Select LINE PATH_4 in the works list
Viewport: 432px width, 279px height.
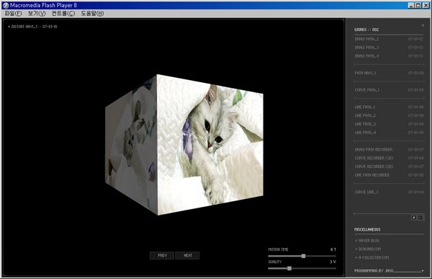click(389, 133)
